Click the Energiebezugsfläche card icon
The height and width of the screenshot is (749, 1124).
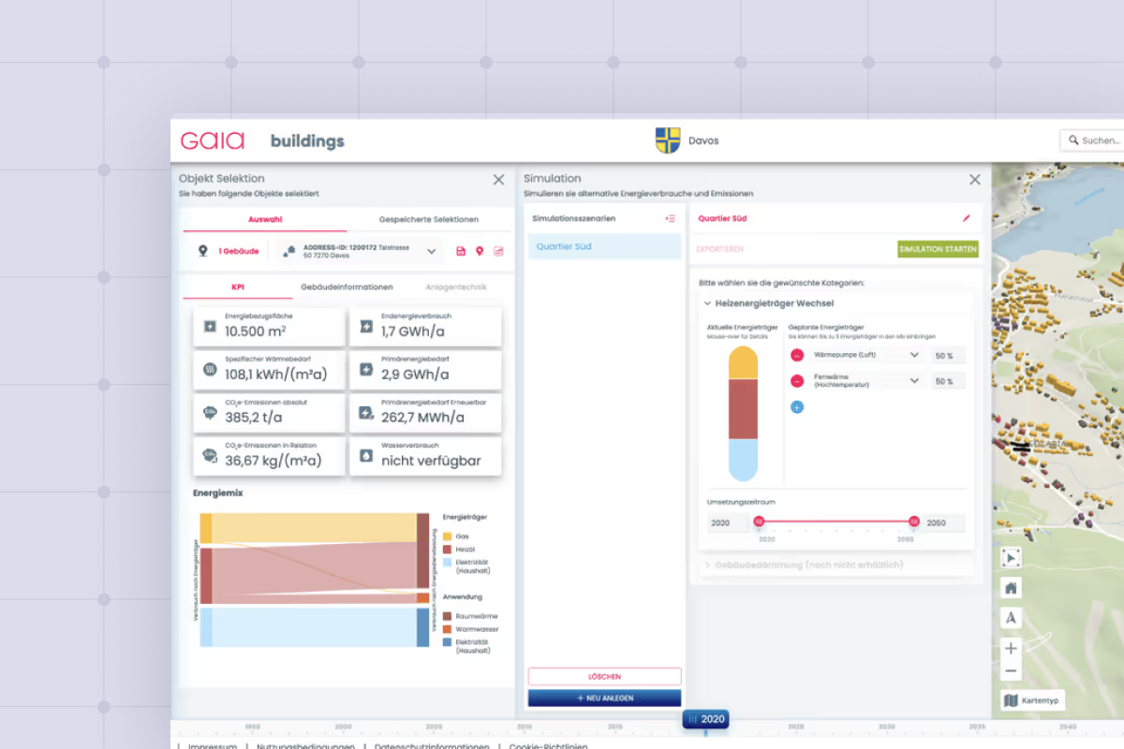[x=210, y=327]
